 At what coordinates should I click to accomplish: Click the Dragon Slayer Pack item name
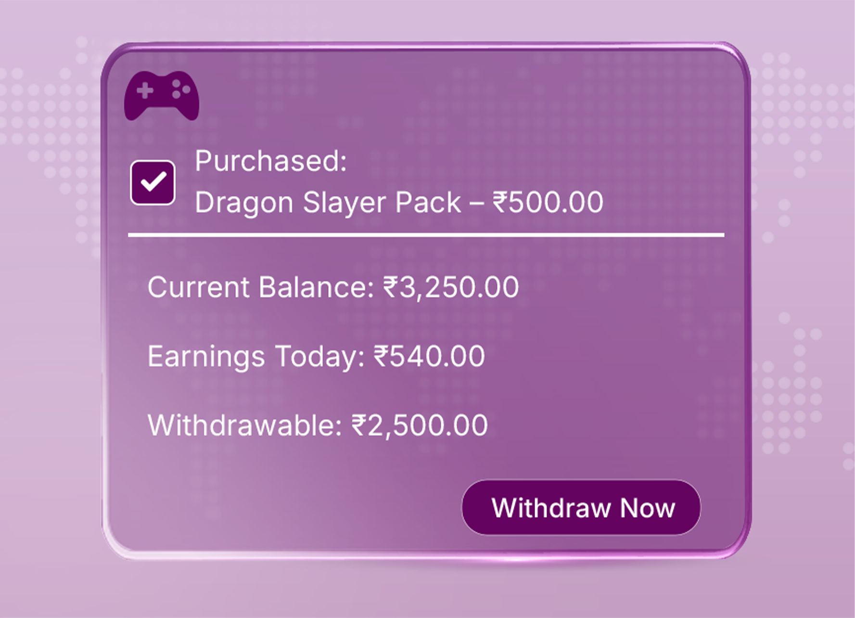328,202
